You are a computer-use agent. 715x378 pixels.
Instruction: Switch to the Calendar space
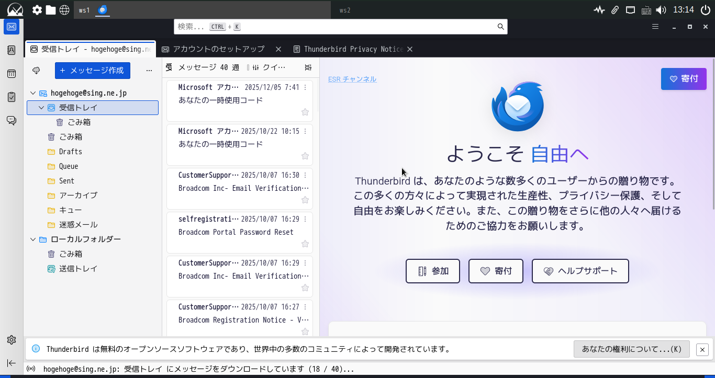(x=12, y=74)
